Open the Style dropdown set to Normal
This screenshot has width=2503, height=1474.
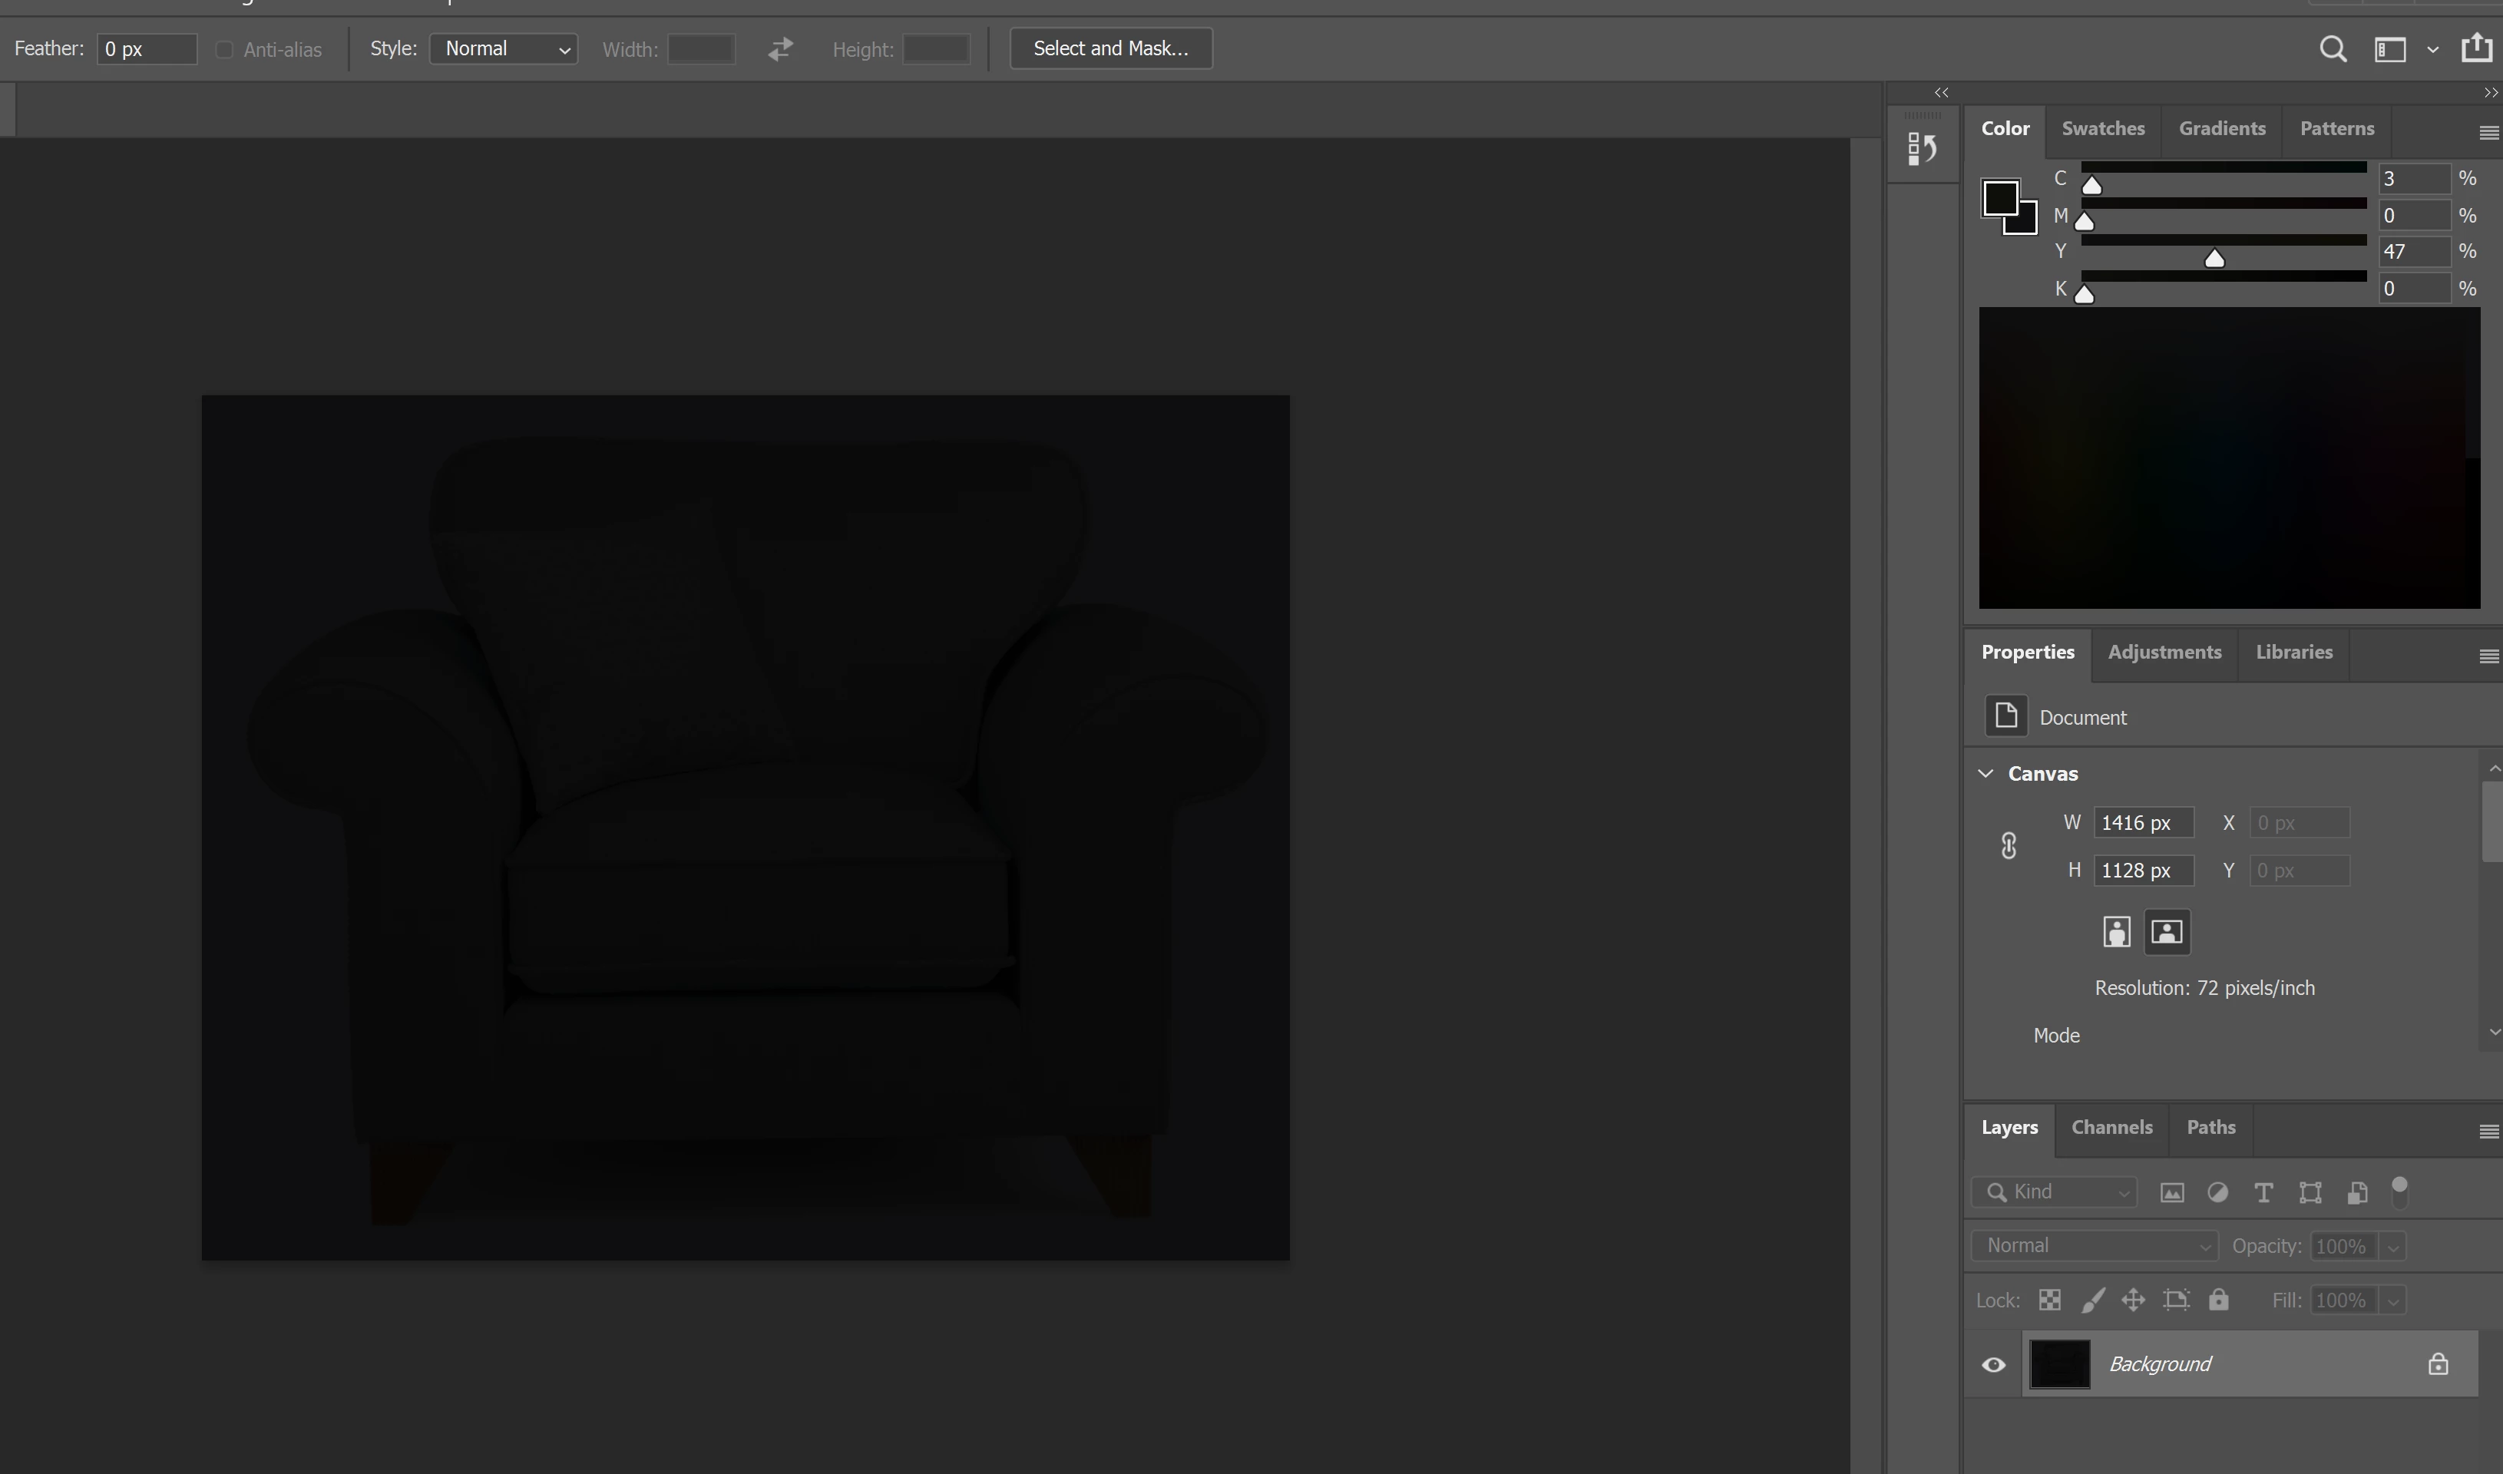point(504,48)
